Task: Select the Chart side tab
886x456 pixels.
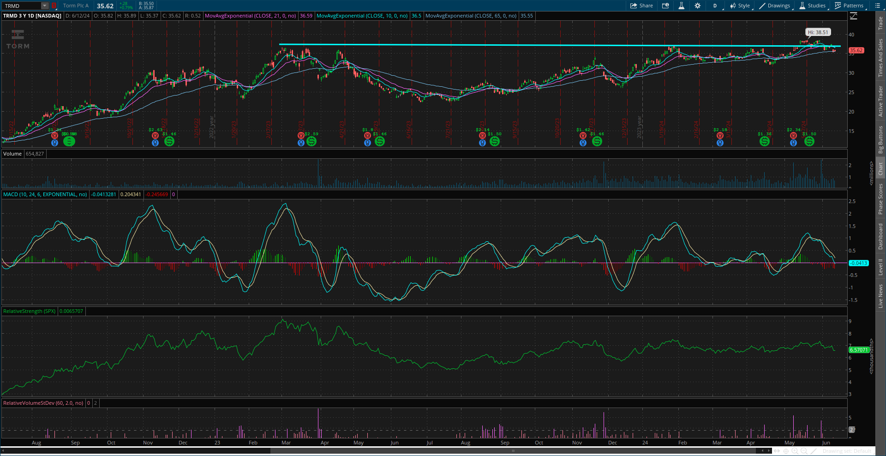Action: (x=880, y=168)
